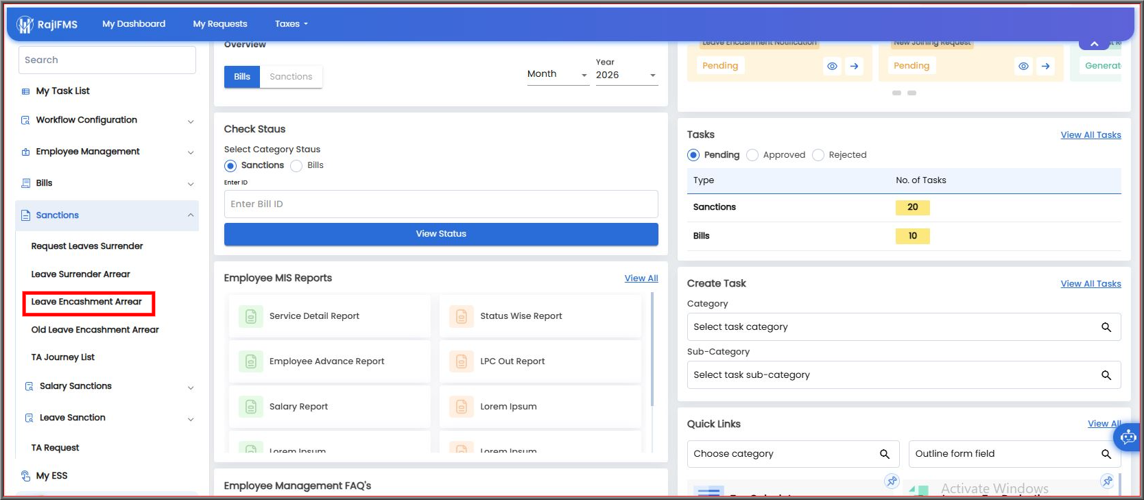Click the LPC Out Report document icon

(x=462, y=361)
